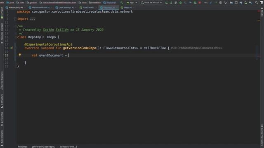
Task: Click the Git Show History clock icon
Action: pos(220,2)
